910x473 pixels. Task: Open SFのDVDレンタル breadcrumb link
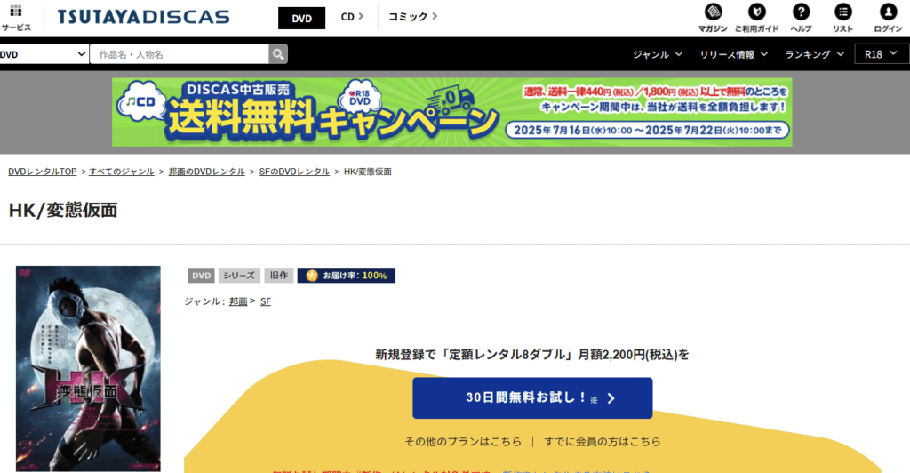click(x=294, y=172)
